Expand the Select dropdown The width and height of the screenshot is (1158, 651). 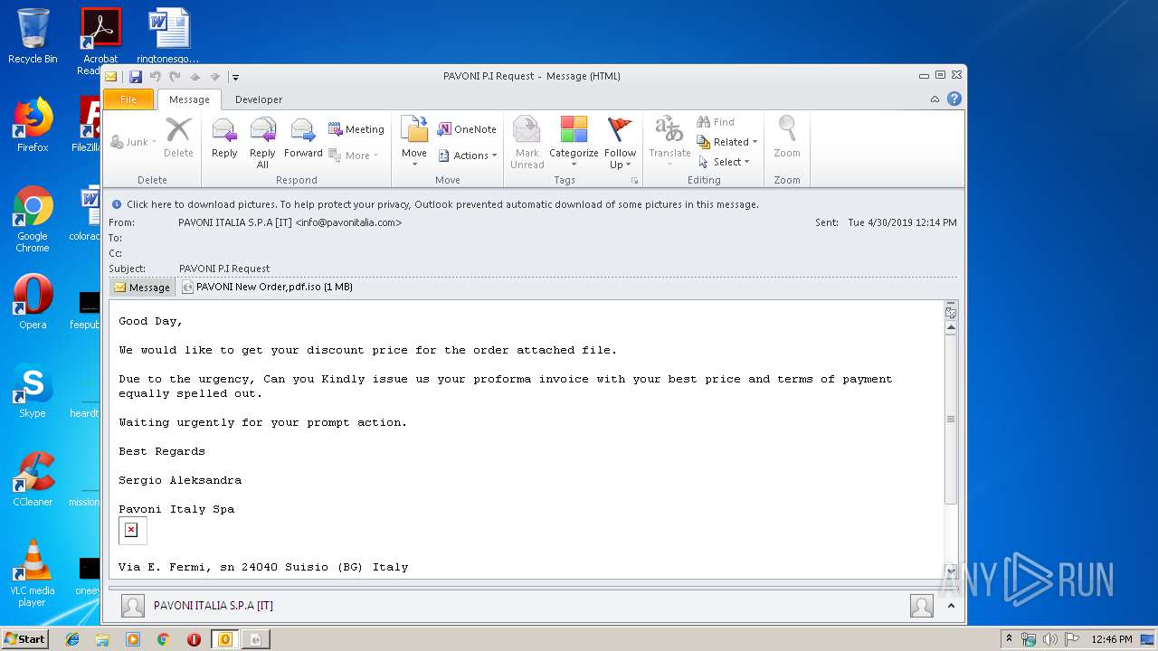coord(724,162)
